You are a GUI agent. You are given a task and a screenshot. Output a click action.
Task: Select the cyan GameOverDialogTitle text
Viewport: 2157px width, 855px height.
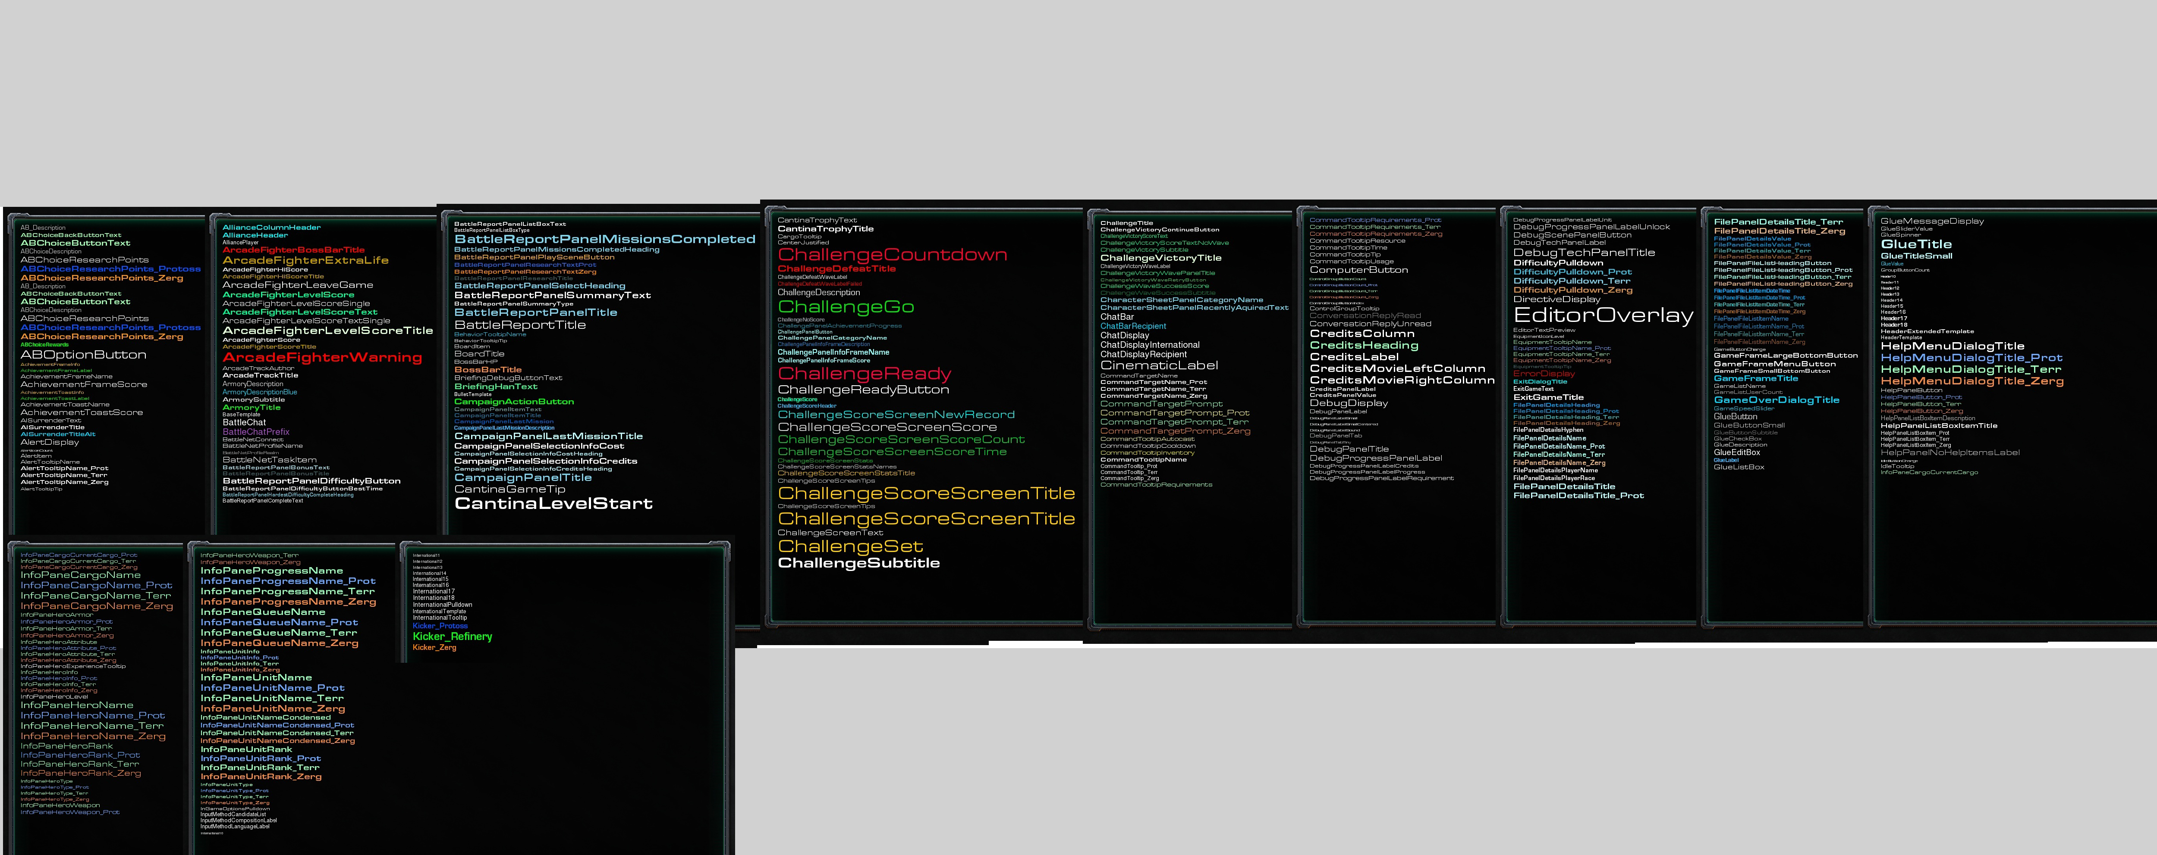click(1776, 400)
